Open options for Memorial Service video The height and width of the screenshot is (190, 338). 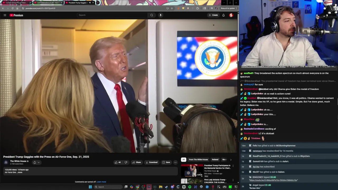(x=233, y=166)
